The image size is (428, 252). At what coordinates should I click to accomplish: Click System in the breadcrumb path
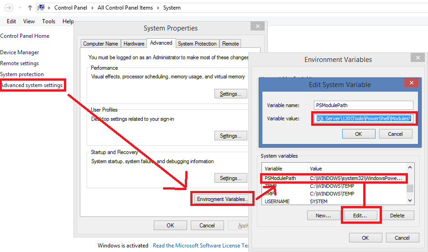point(172,8)
